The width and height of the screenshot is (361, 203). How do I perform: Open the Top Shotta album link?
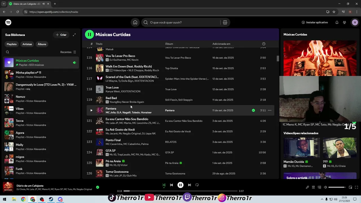171,68
